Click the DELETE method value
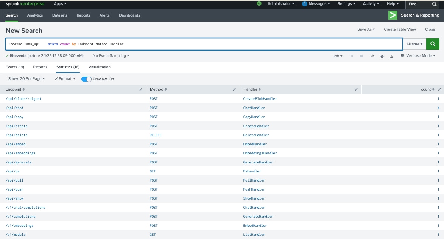Viewport: 444px width, 240px height. pyautogui.click(x=156, y=135)
